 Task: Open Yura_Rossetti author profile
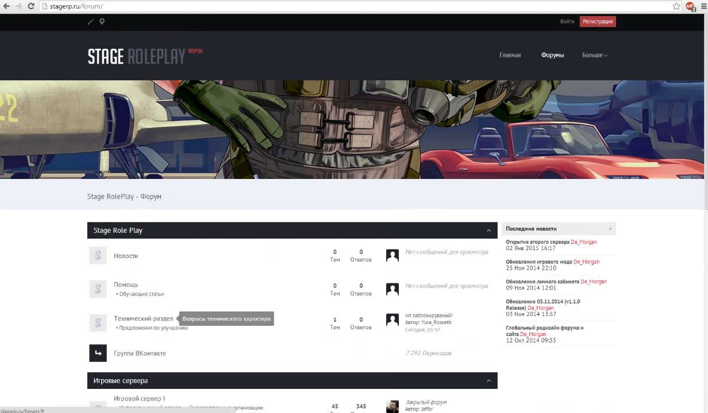click(x=436, y=322)
